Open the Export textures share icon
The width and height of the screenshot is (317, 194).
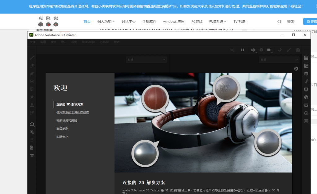(x=32, y=124)
